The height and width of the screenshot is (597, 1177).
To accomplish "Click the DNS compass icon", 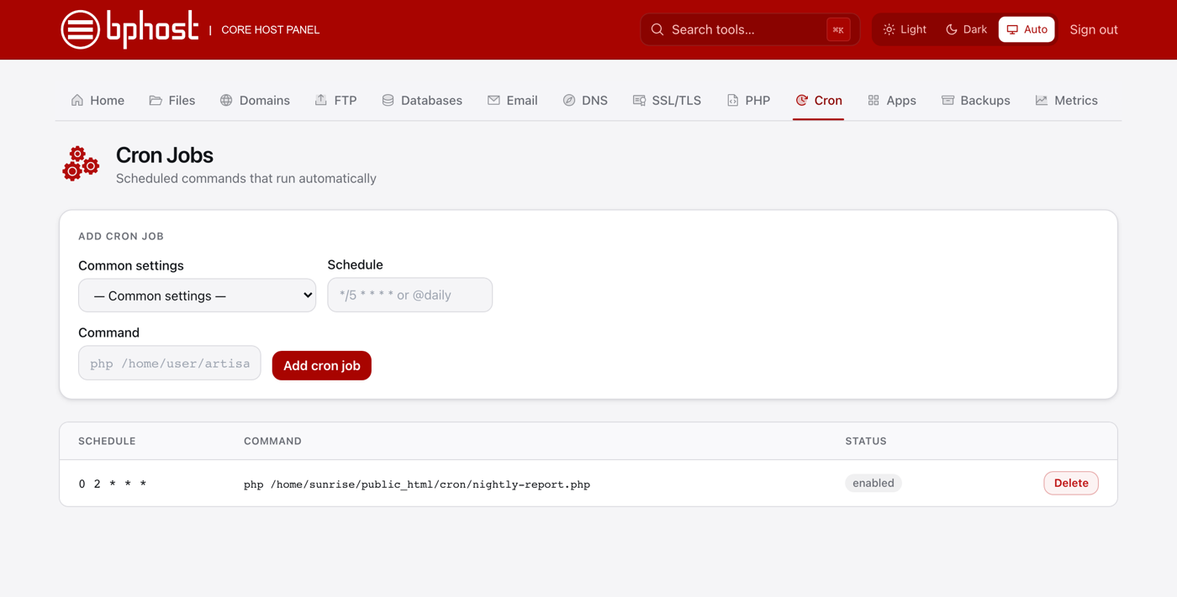I will coord(569,100).
